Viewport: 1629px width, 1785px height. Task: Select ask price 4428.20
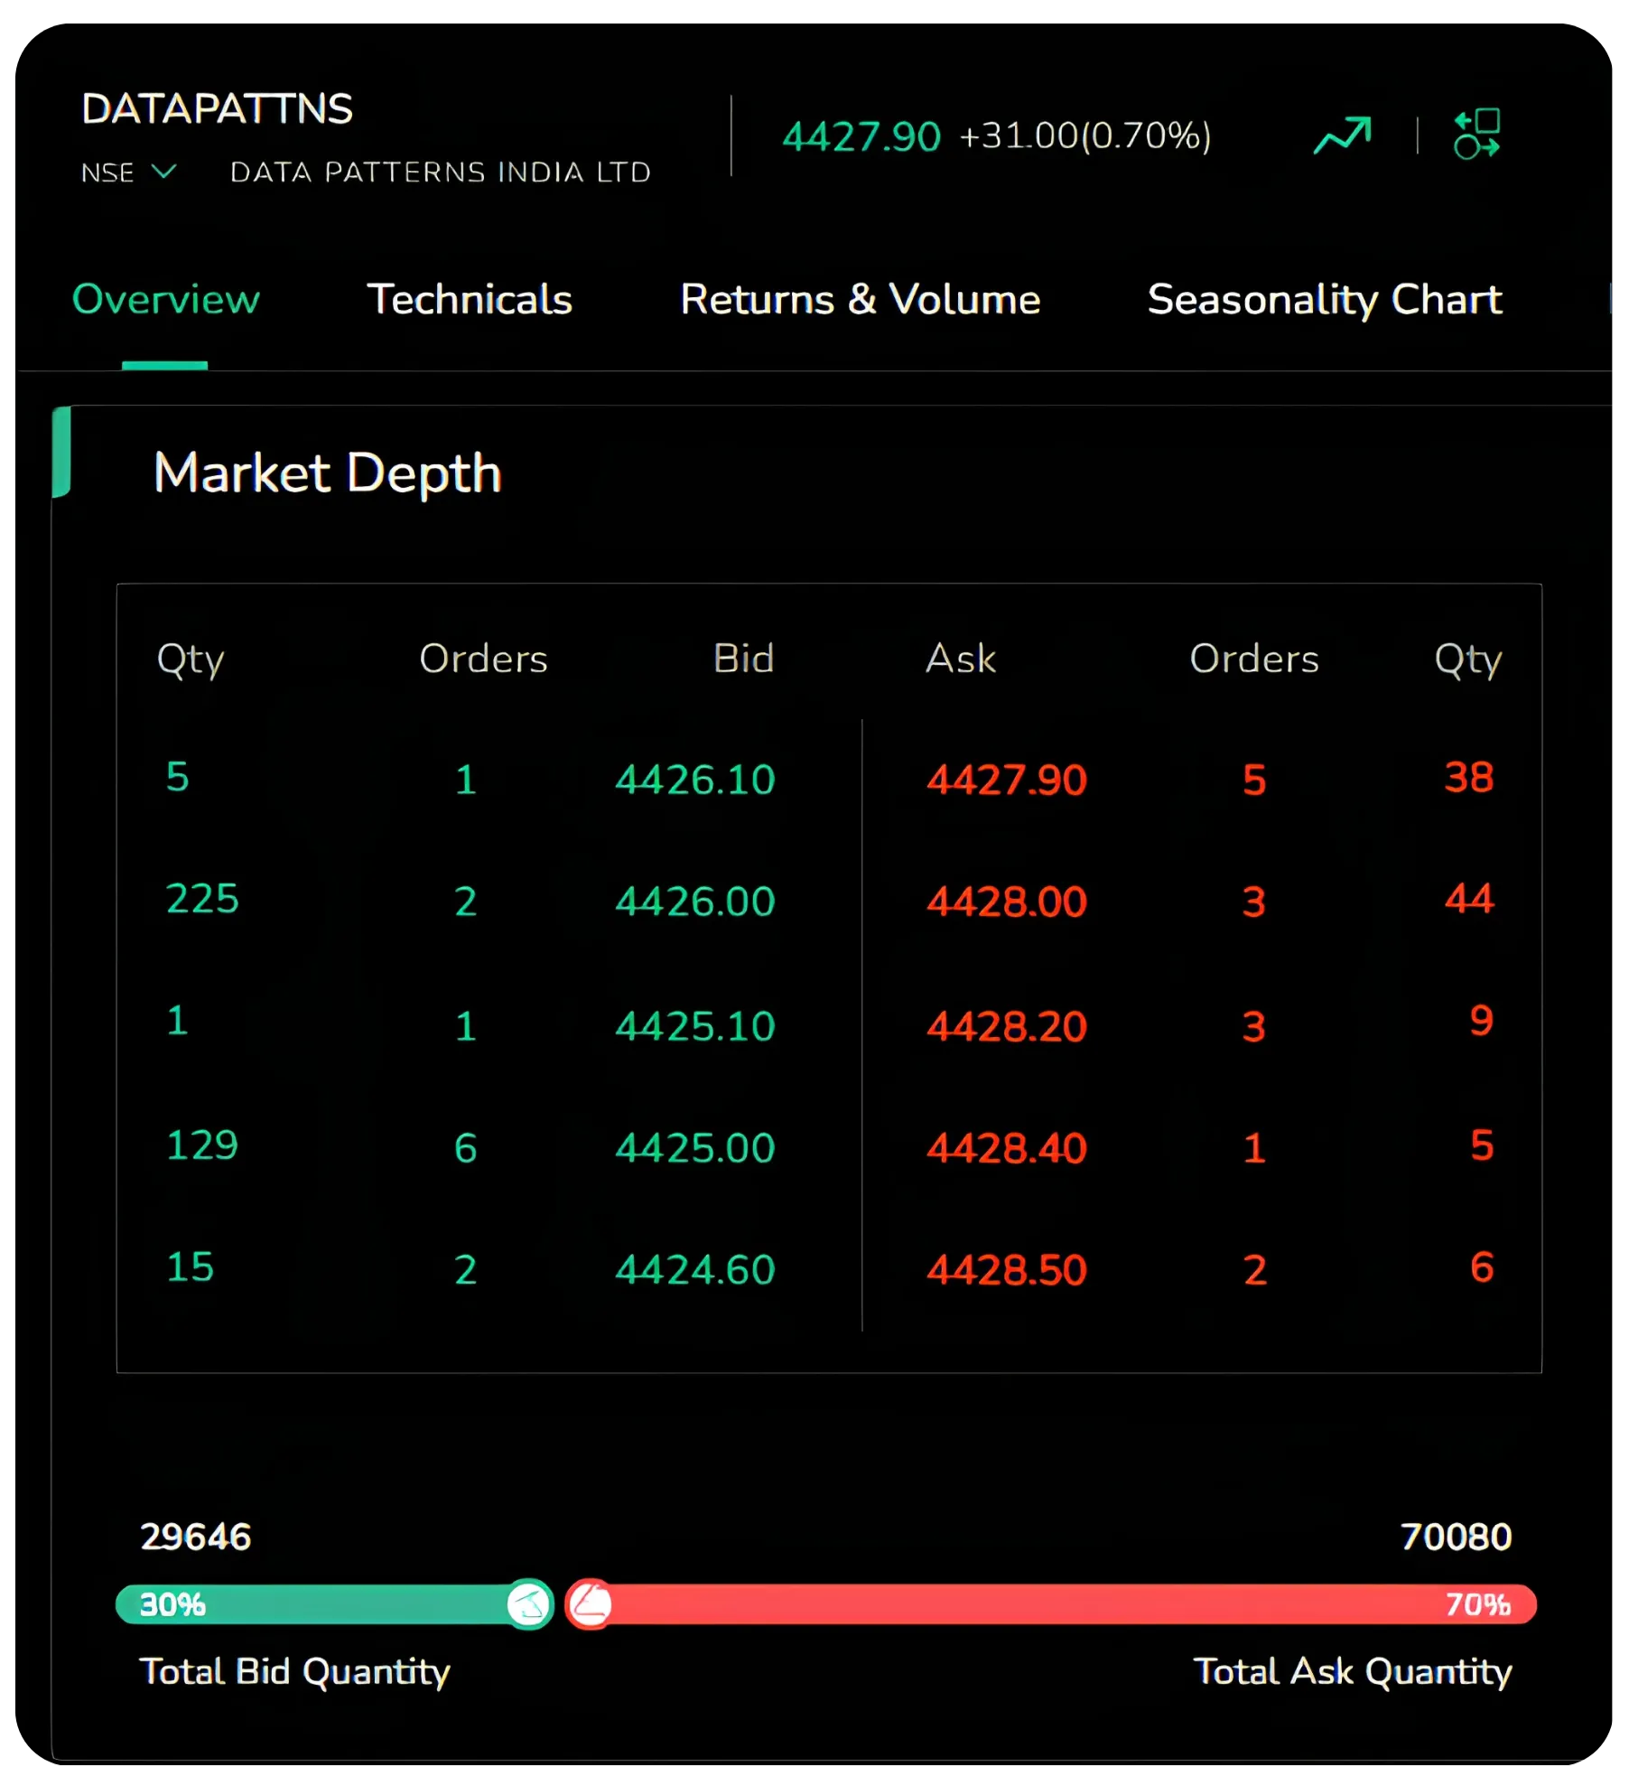pos(1006,1025)
